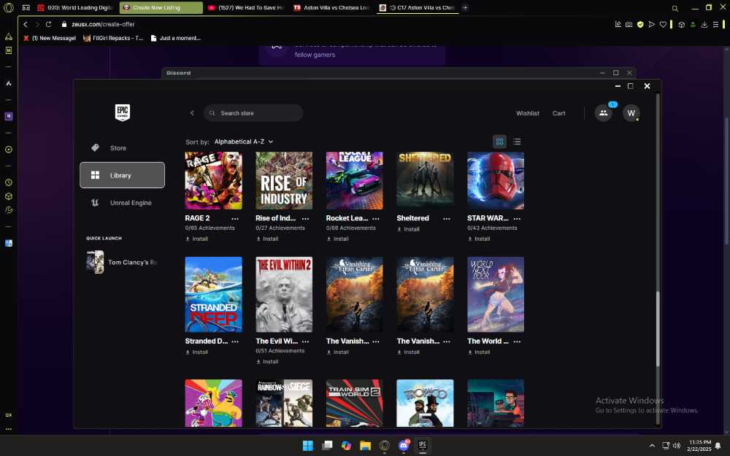Viewport: 730px width, 456px height.
Task: Click the Search store field
Action: coord(253,113)
